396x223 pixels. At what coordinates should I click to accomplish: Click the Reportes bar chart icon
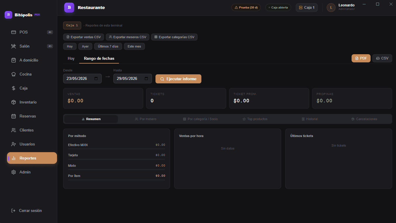click(13, 158)
